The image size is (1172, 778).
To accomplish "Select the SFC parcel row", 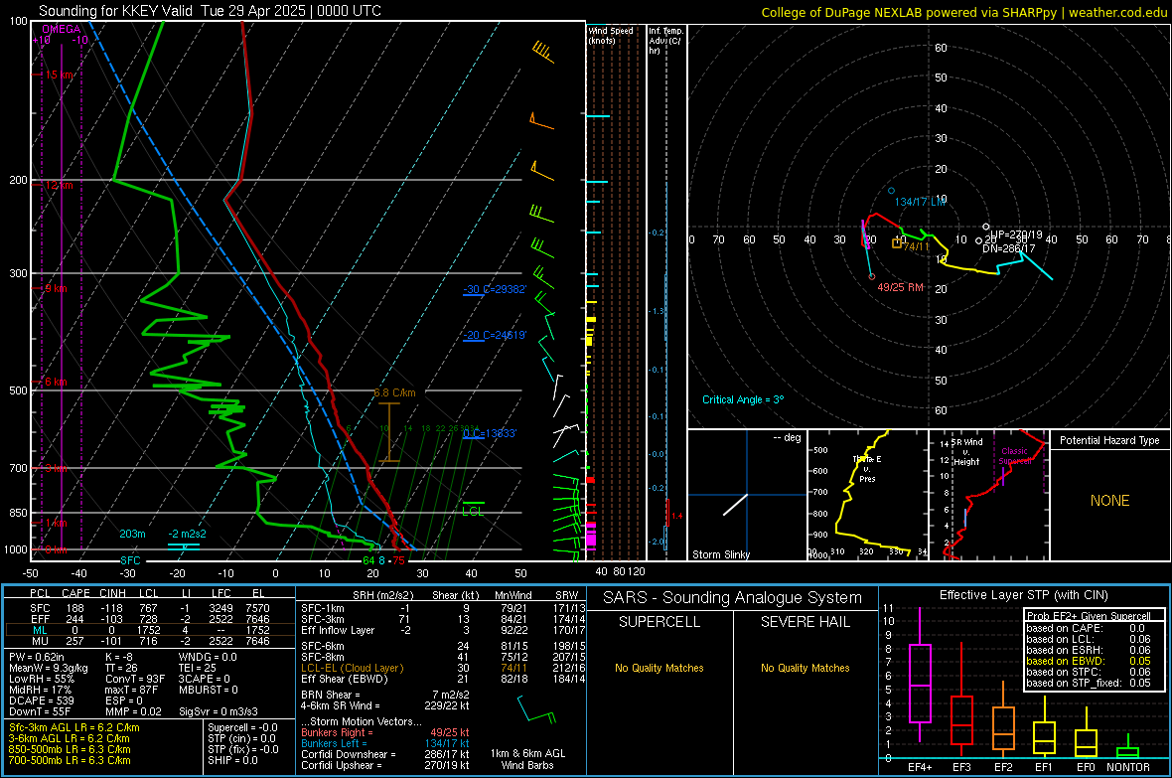I will coord(150,608).
